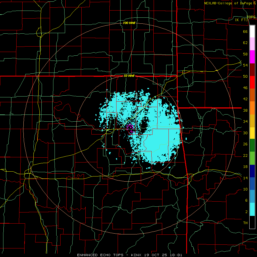This screenshot has height=257, width=257.
Task: Click the legend value "18"
Action: coord(245,167)
